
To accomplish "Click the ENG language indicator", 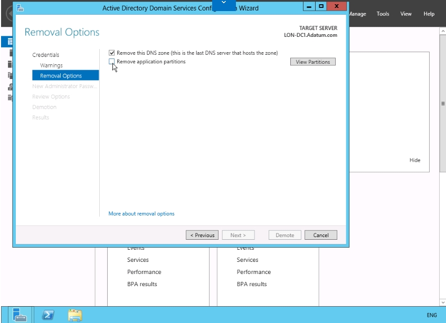I will pos(431,315).
